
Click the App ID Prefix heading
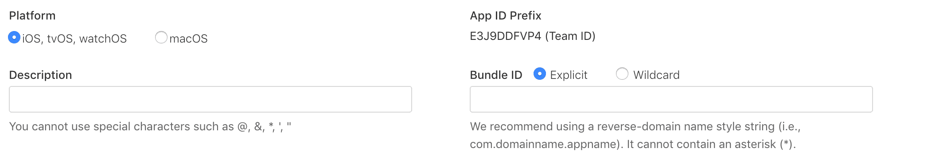point(506,16)
